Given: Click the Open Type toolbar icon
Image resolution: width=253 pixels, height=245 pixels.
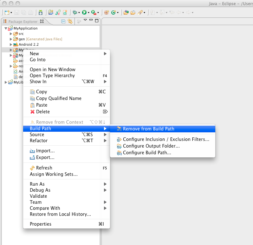Looking at the screenshot, I should point(126,12).
